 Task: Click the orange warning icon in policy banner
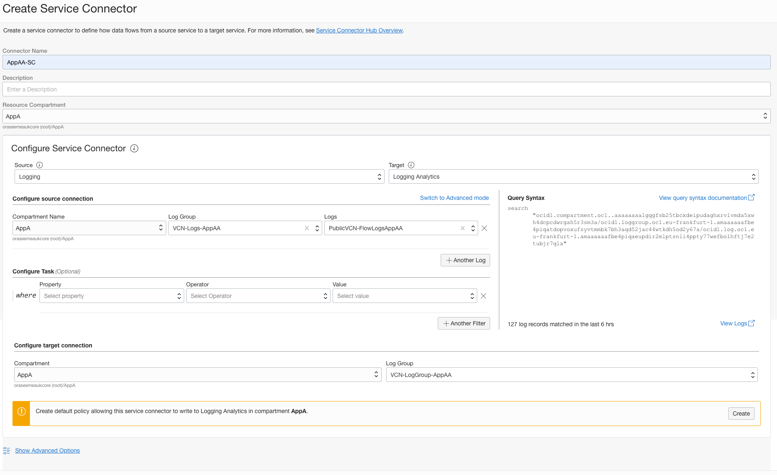click(22, 411)
